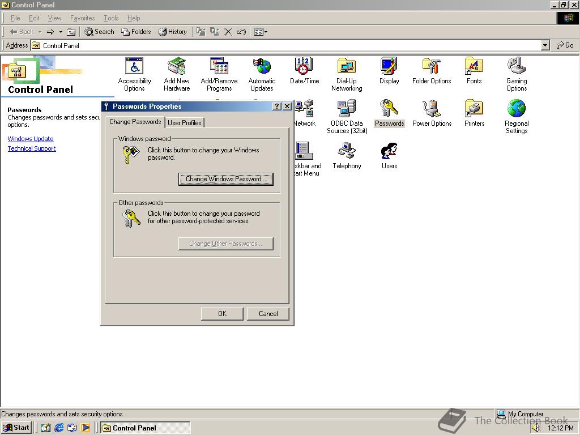This screenshot has width=580, height=435.
Task: Expand the Forward history dropdown arrow
Action: point(61,32)
